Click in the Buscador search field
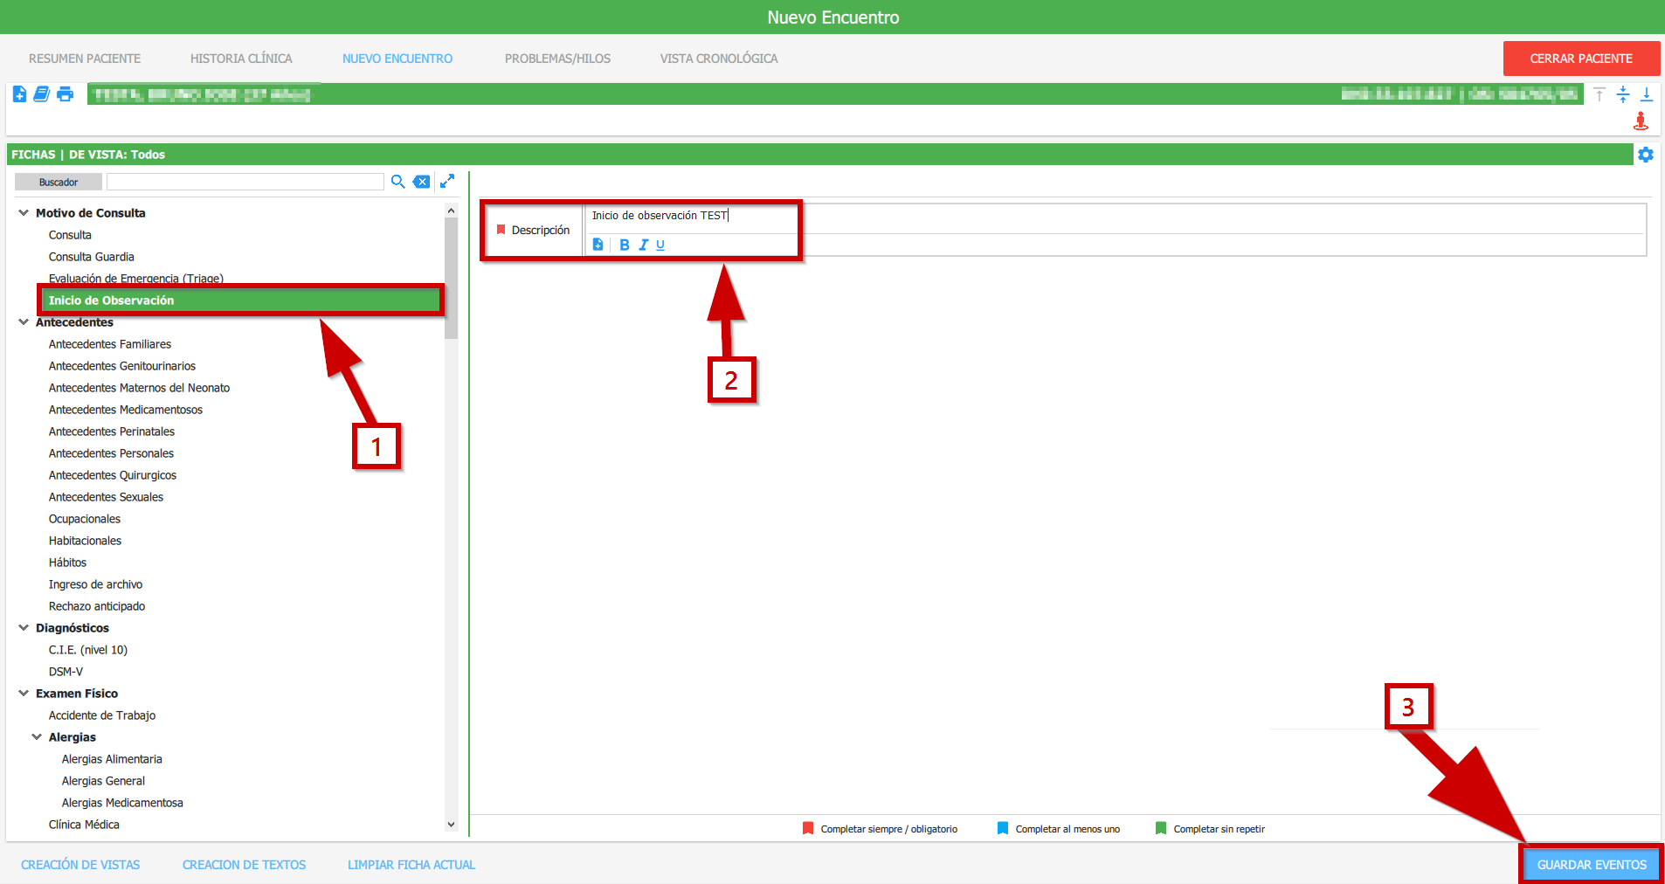Image resolution: width=1665 pixels, height=884 pixels. point(245,182)
